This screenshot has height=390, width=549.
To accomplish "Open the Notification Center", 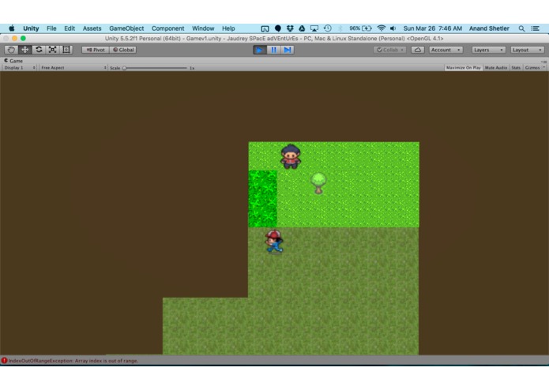I will (536, 28).
